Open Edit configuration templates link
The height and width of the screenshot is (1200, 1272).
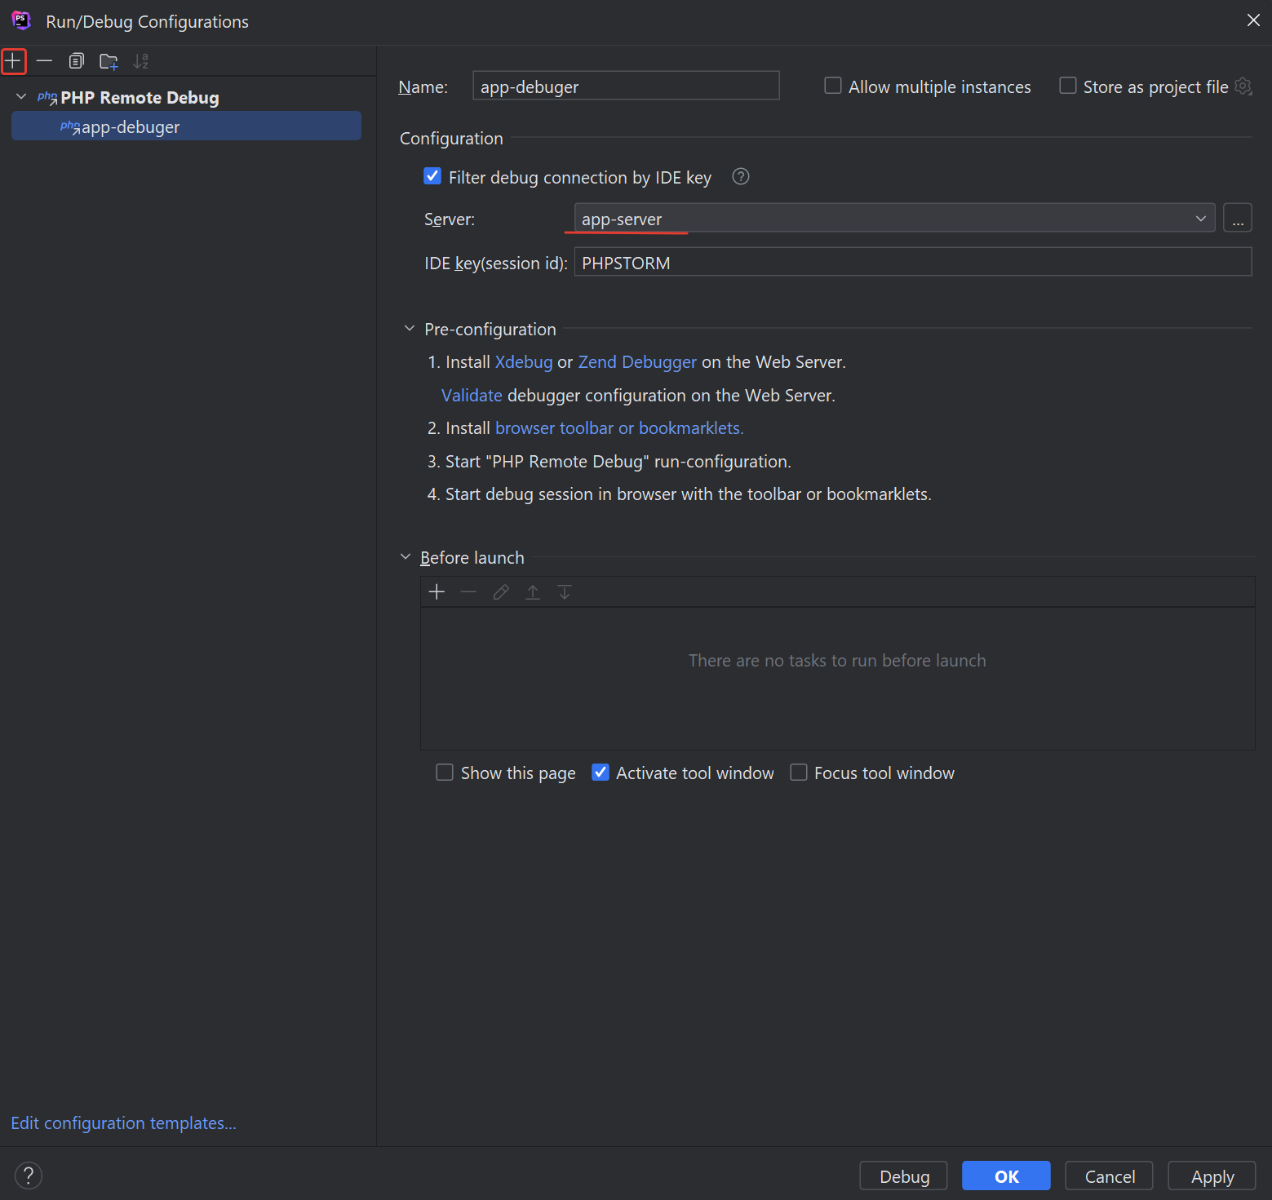[x=123, y=1123]
